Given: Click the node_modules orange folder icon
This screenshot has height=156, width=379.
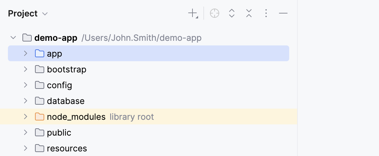Looking at the screenshot, I should 40,117.
